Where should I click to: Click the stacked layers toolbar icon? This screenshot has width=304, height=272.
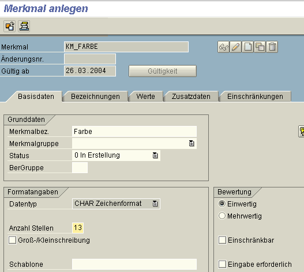coord(24,26)
